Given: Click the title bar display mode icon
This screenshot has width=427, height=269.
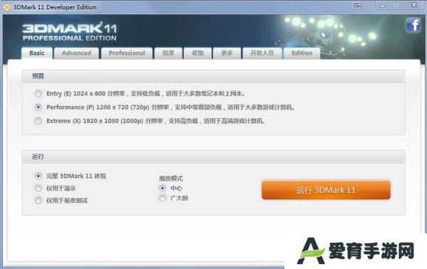Looking at the screenshot, I should click(357, 5).
